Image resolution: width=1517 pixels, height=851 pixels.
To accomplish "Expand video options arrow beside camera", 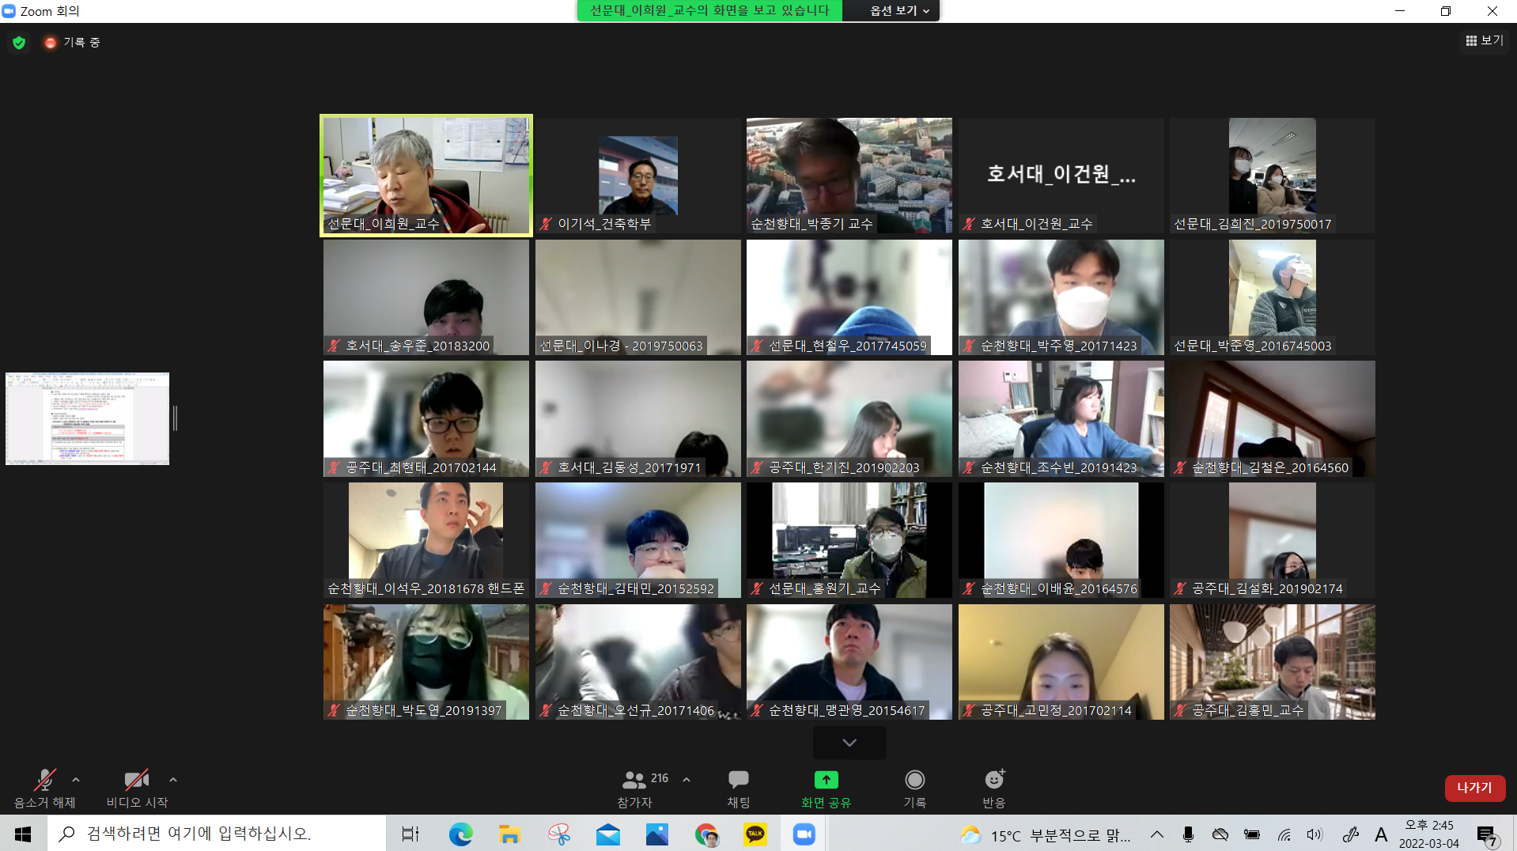I will 173,780.
